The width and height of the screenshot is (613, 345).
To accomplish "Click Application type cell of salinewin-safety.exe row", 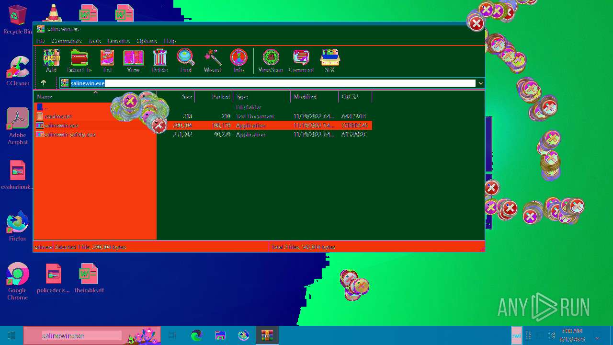I will [x=250, y=135].
